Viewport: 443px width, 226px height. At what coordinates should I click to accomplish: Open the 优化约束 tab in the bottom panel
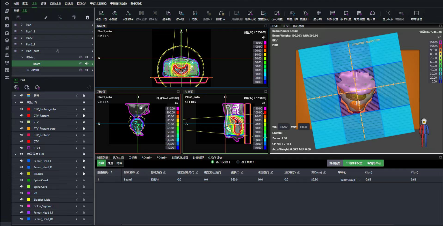pyautogui.click(x=118, y=157)
